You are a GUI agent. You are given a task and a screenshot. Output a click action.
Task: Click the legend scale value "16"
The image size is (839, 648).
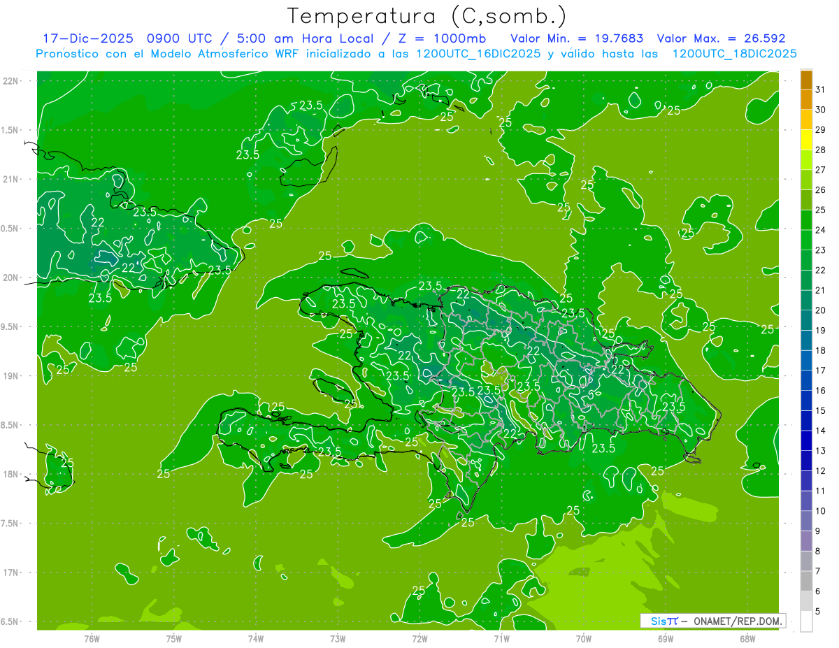[821, 391]
